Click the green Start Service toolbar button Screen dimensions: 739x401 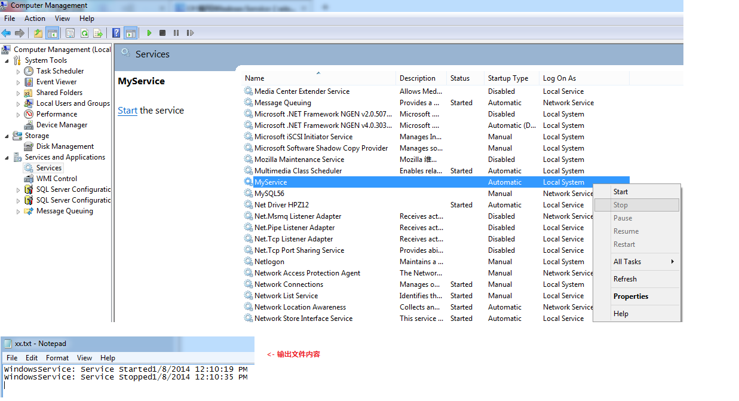click(149, 33)
